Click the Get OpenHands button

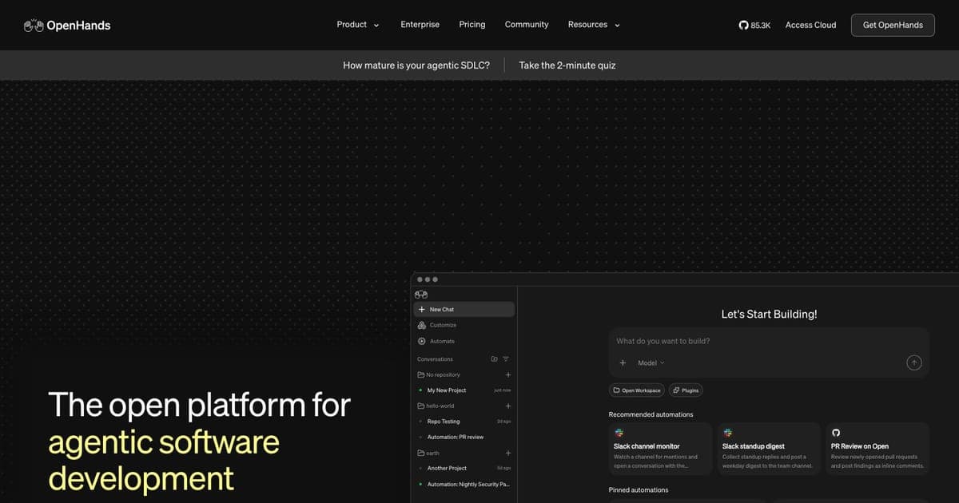pos(893,25)
